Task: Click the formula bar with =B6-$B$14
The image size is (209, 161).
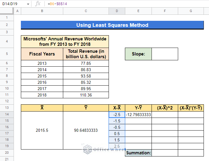Action: 127,4
